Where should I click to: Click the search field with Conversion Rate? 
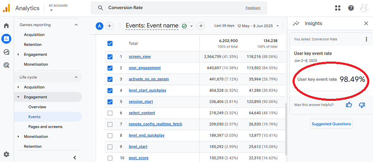179,8
